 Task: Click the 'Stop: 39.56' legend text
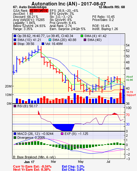point(26,44)
